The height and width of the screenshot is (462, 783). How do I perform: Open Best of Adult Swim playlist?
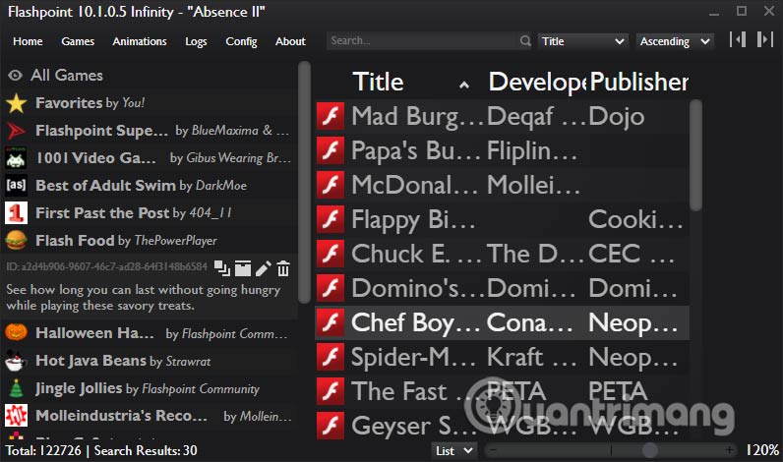pyautogui.click(x=150, y=186)
